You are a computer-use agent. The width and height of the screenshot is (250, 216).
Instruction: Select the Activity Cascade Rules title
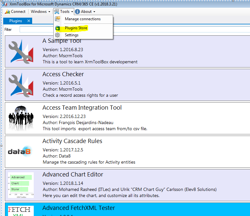coord(72,141)
